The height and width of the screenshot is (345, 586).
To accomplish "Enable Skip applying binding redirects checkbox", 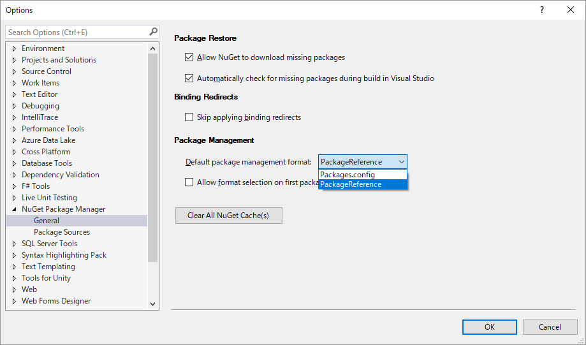I will click(x=189, y=117).
